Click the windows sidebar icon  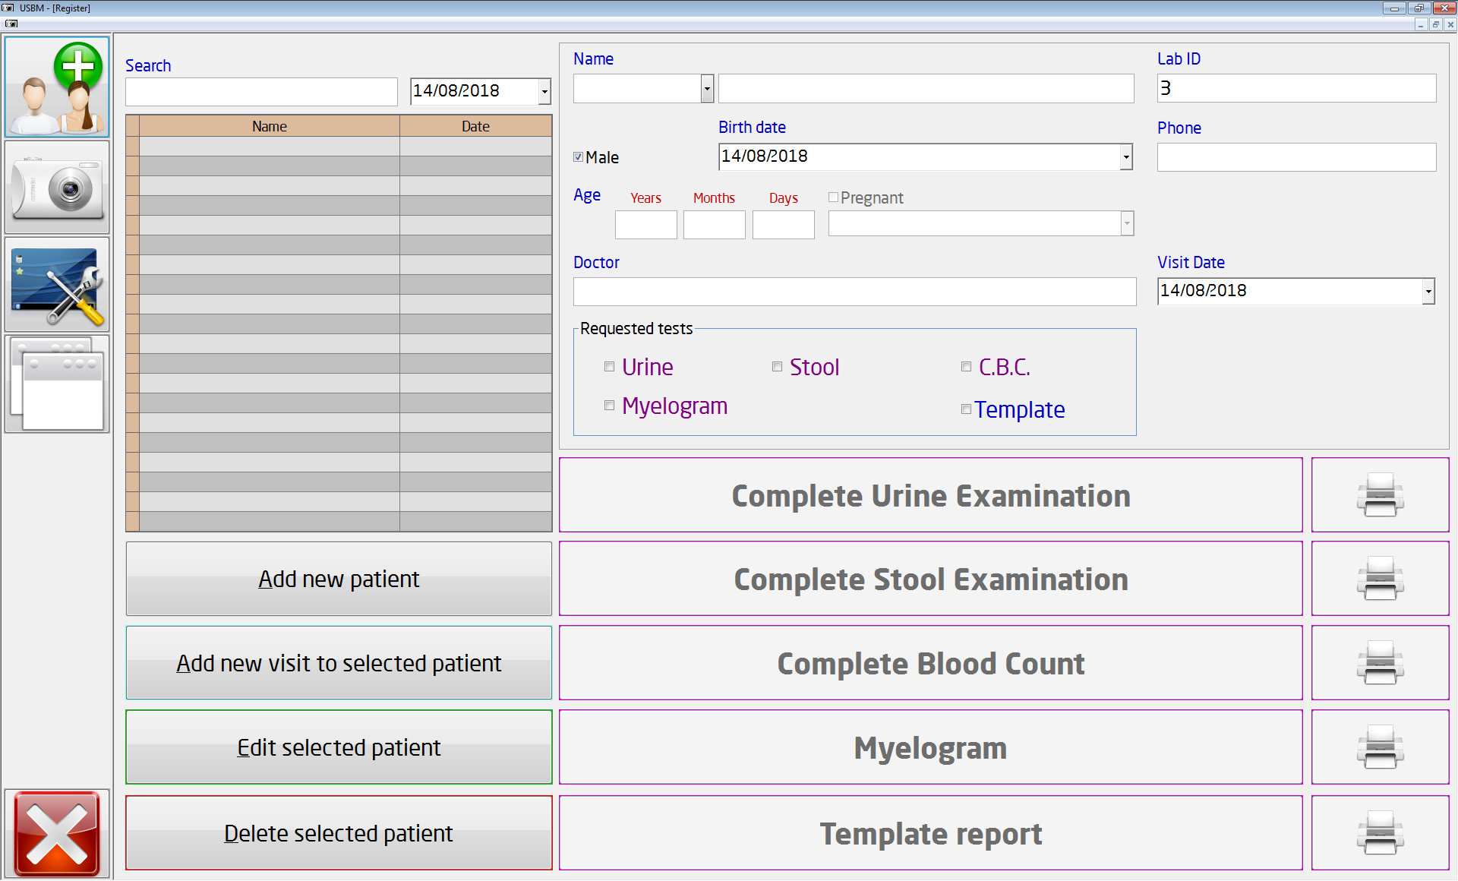57,384
